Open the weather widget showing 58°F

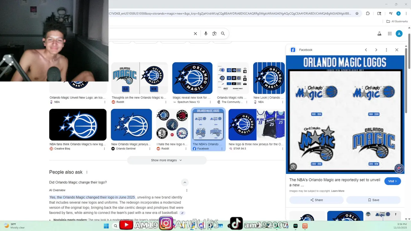(14, 226)
